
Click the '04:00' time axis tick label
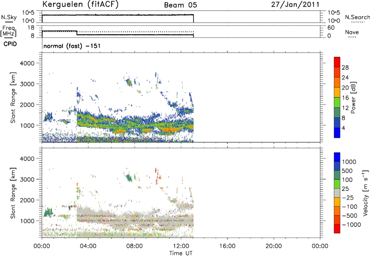pos(88,246)
